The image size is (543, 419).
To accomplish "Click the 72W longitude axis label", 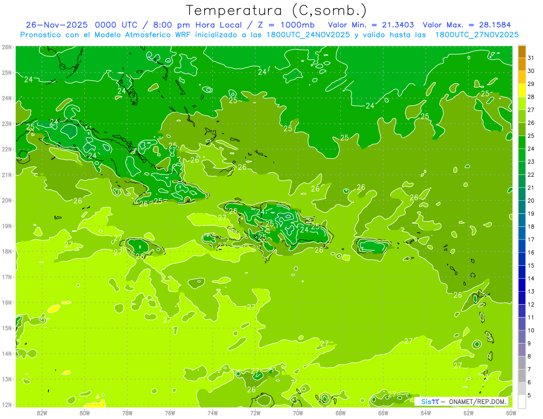I will point(255,413).
